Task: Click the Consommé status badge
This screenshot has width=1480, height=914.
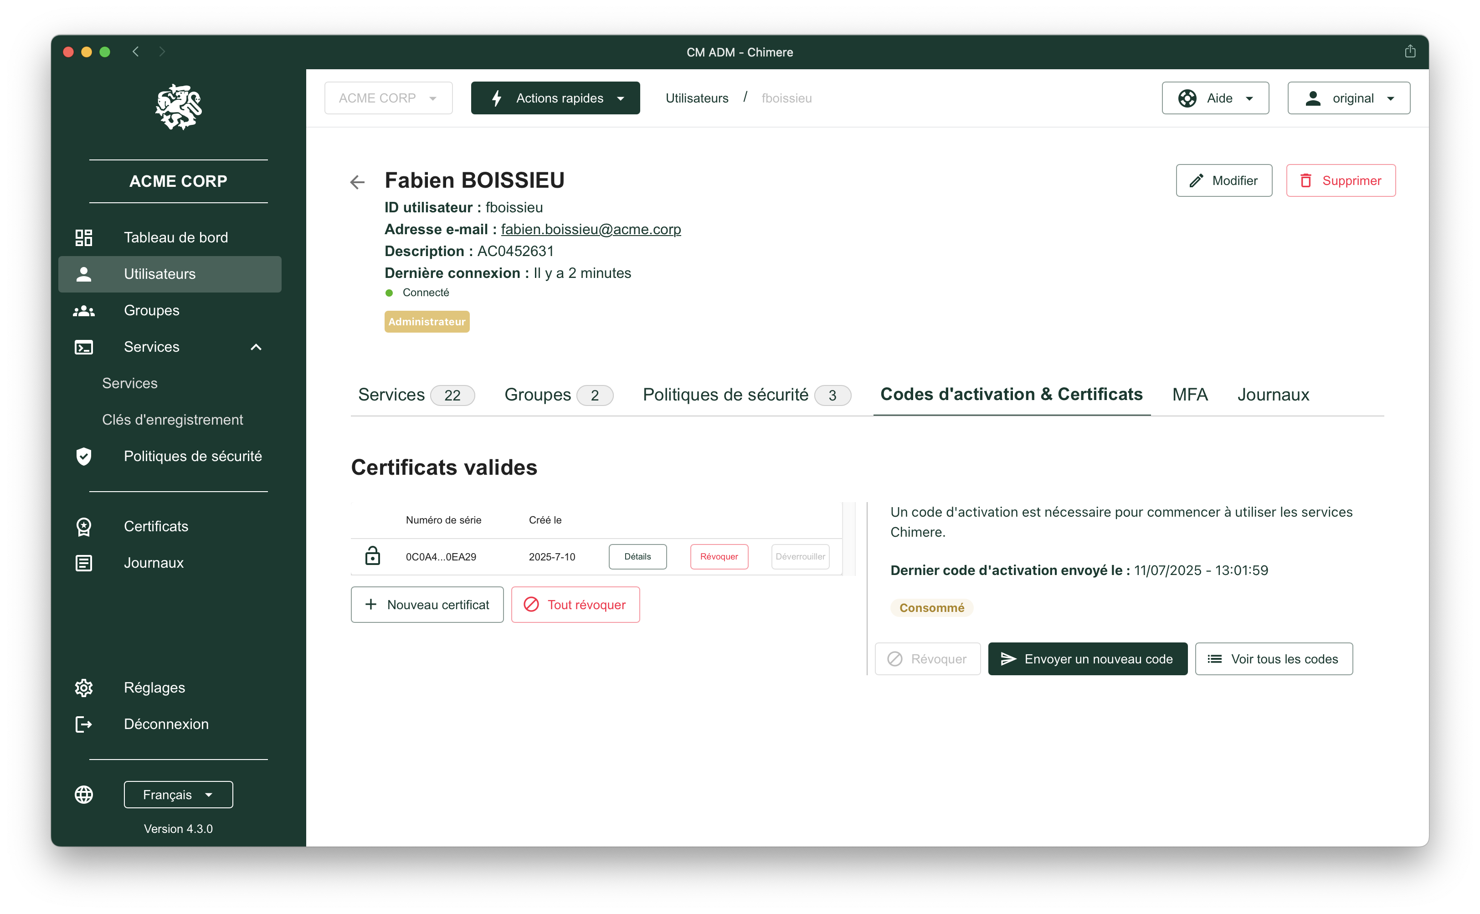Action: click(932, 607)
